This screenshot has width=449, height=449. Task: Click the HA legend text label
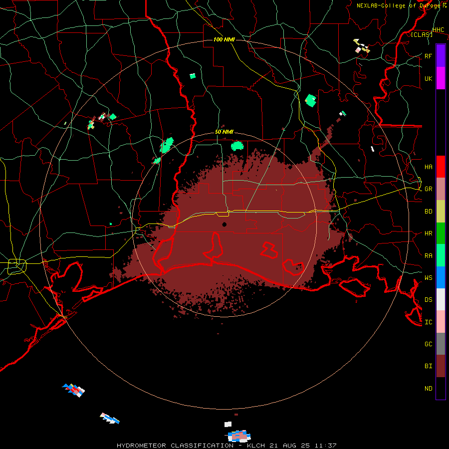(428, 167)
